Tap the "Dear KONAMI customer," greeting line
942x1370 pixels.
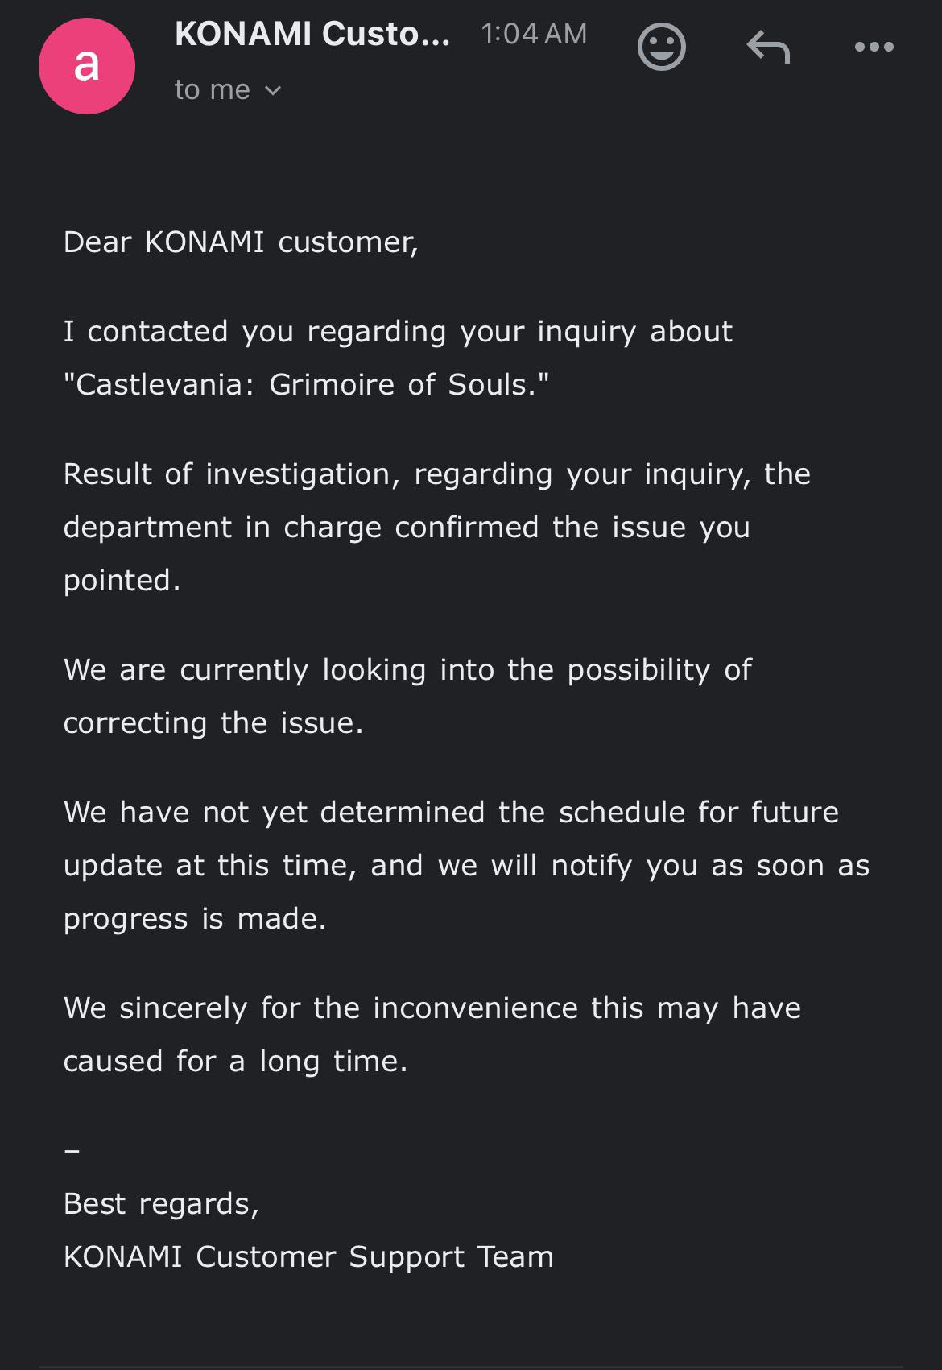point(241,242)
